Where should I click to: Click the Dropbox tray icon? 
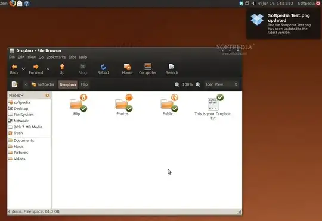pyautogui.click(x=241, y=4)
